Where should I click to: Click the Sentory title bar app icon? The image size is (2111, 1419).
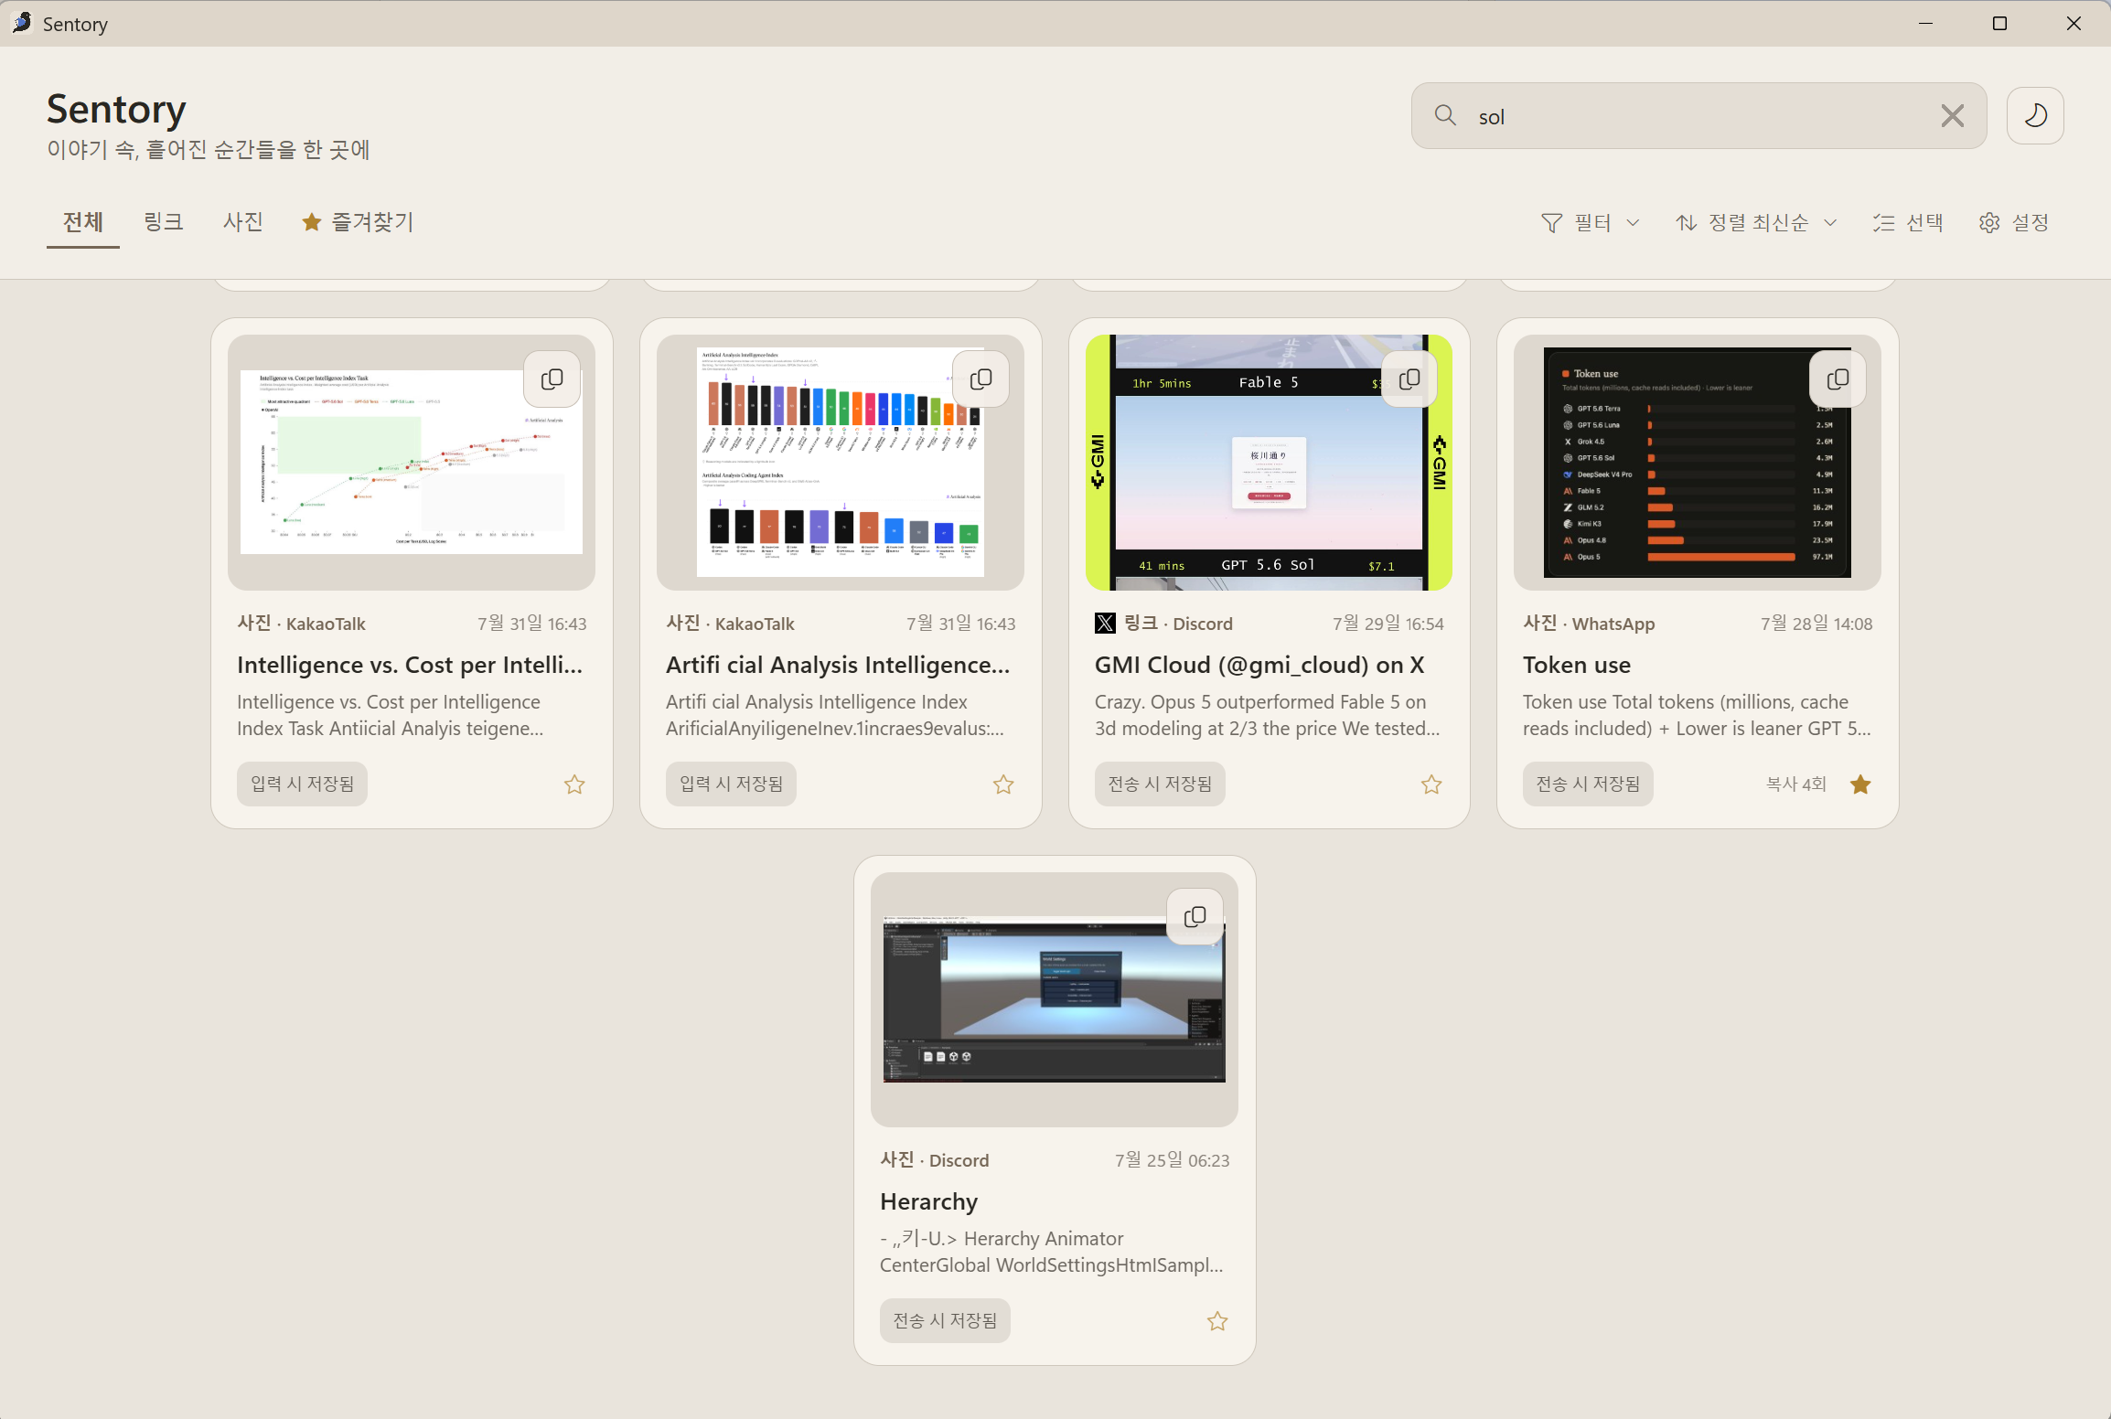click(x=22, y=23)
